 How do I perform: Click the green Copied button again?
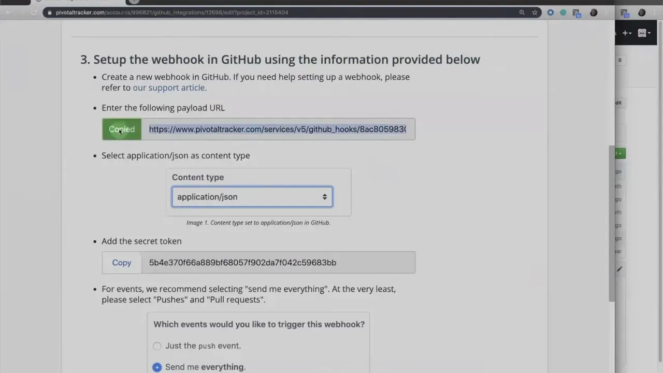[x=121, y=129]
